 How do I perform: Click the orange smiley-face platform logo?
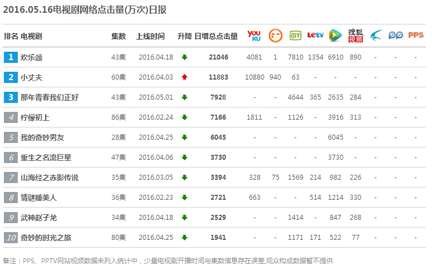[x=276, y=36]
